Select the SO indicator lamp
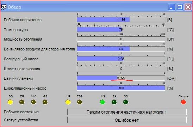 pos(126,102)
